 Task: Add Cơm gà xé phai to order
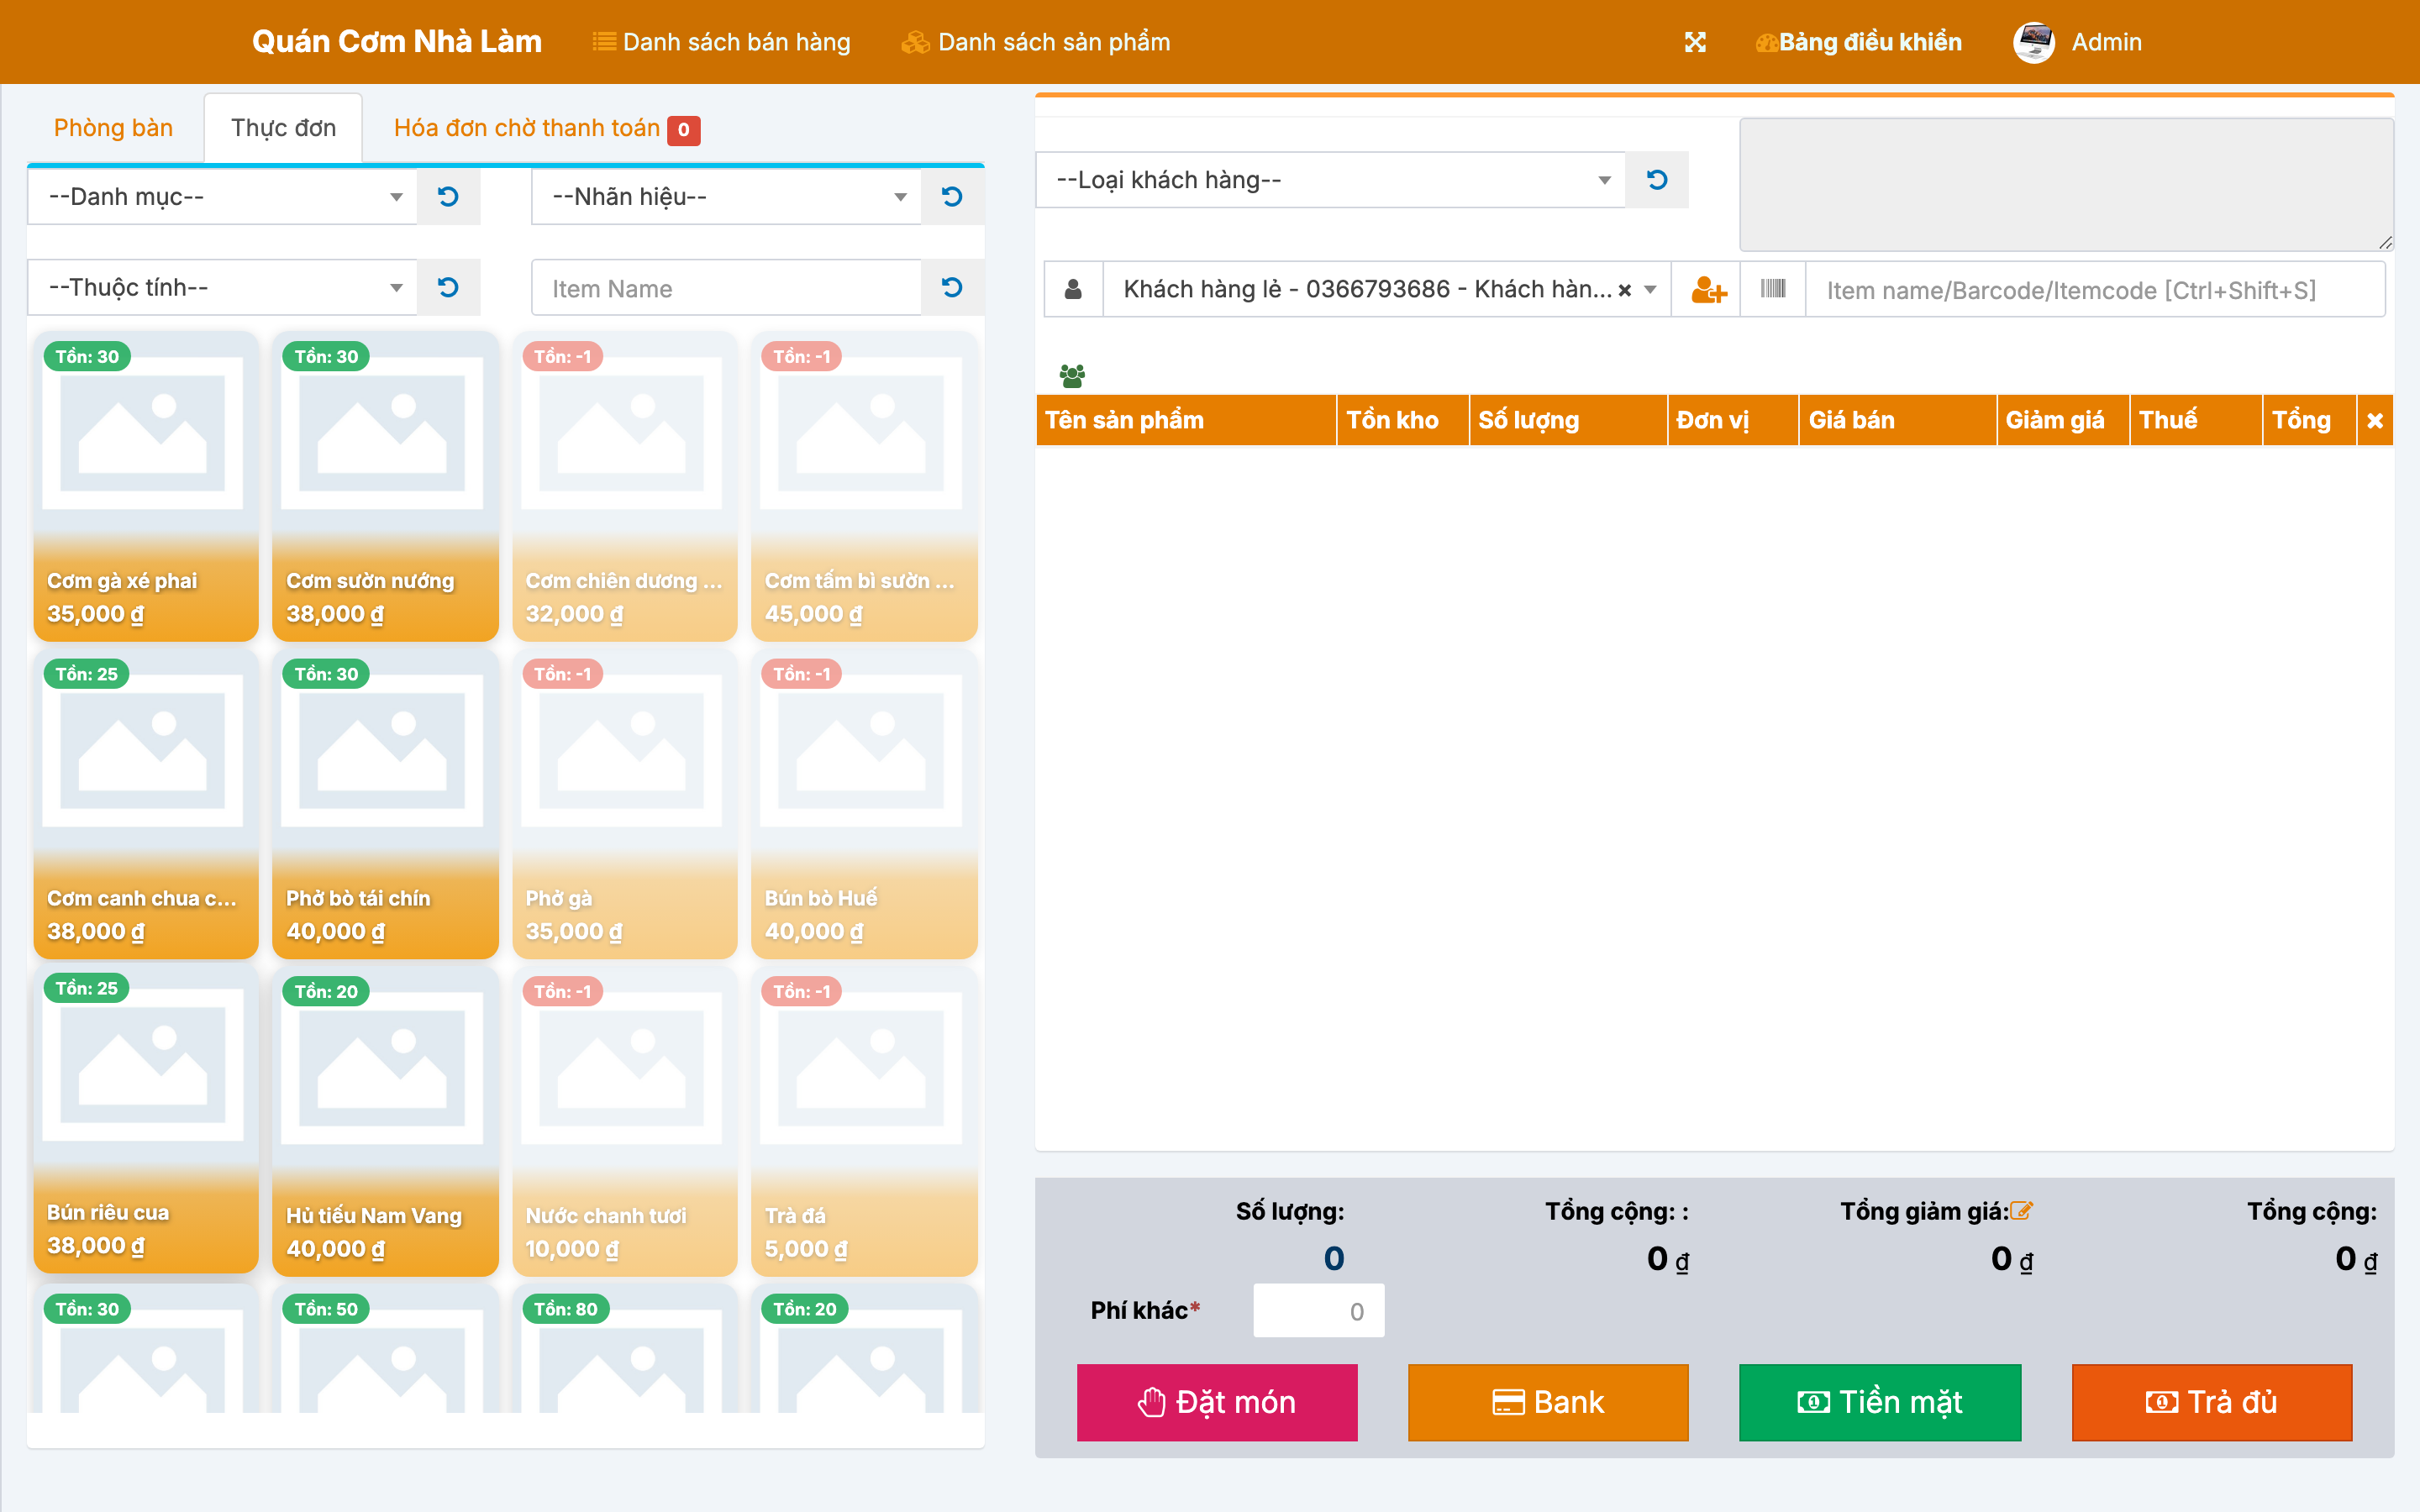(146, 487)
